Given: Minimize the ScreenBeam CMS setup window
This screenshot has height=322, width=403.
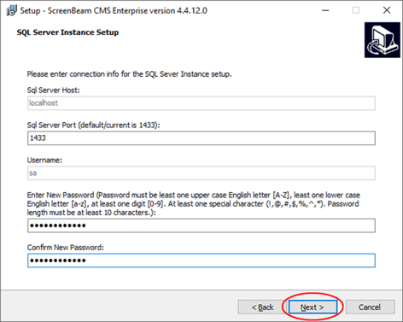Looking at the screenshot, I should (x=325, y=10).
